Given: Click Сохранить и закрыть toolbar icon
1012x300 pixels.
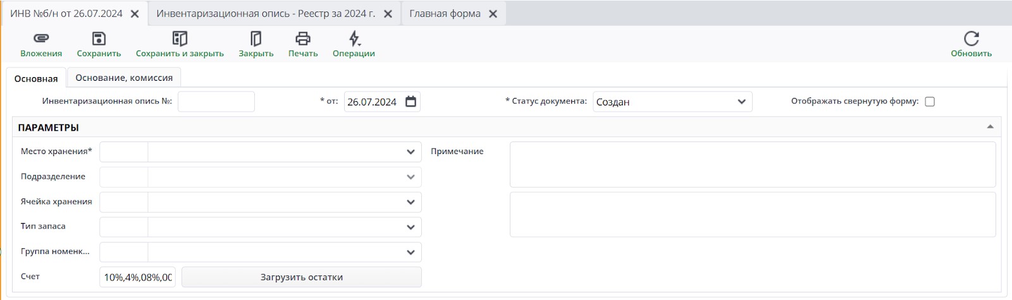Looking at the screenshot, I should [180, 39].
